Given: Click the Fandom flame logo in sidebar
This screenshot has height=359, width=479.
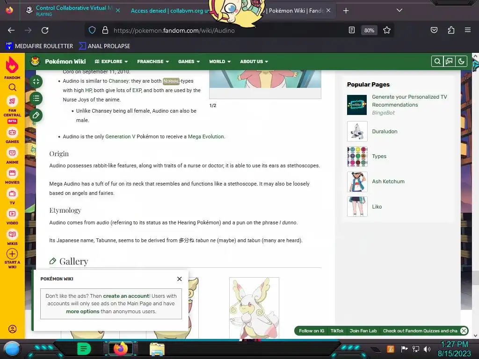Looking at the screenshot, I should pos(12,65).
